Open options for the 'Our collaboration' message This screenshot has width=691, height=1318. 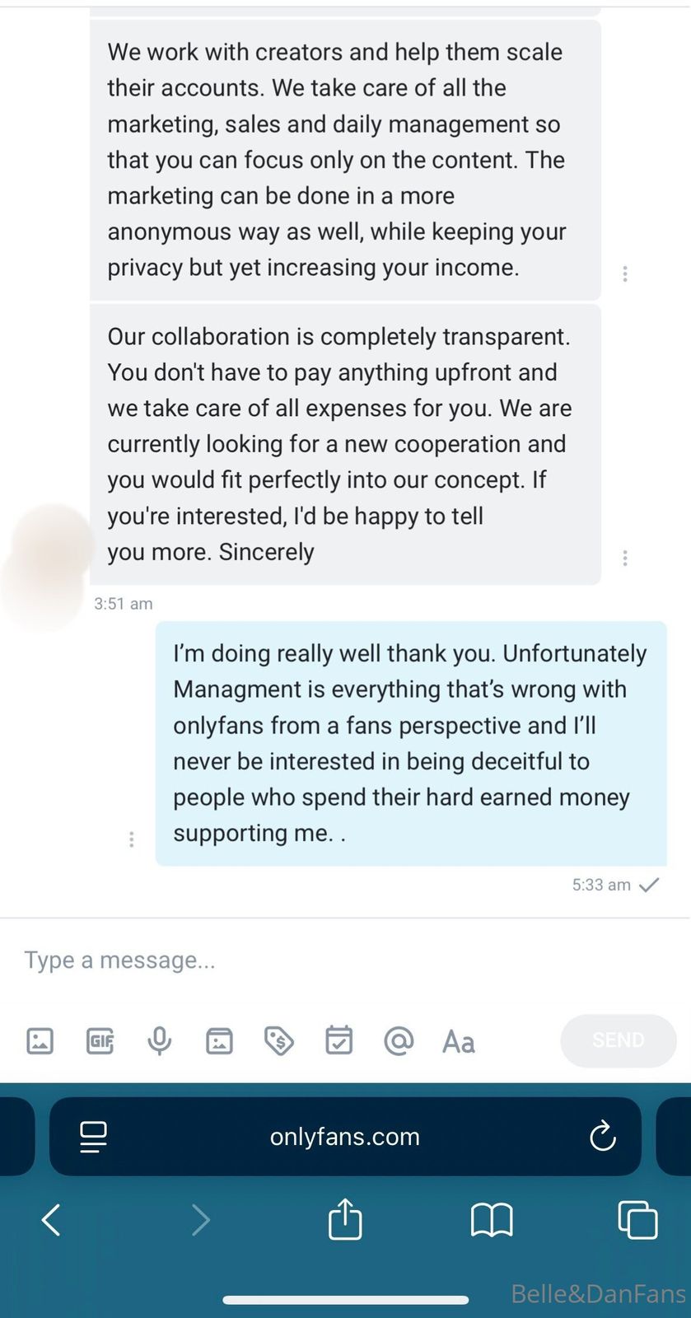[x=625, y=559]
